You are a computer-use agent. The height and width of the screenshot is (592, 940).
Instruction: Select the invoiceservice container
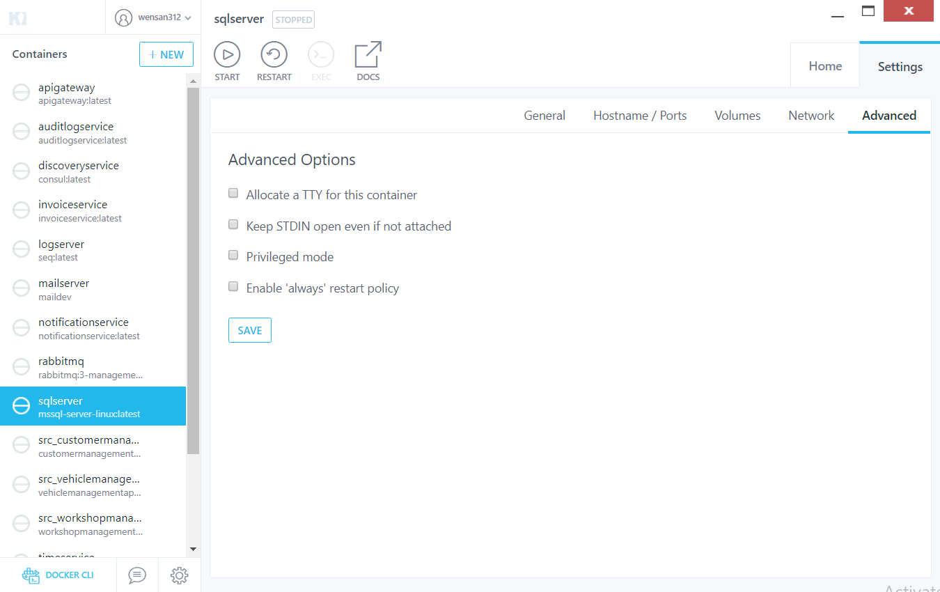tap(93, 210)
